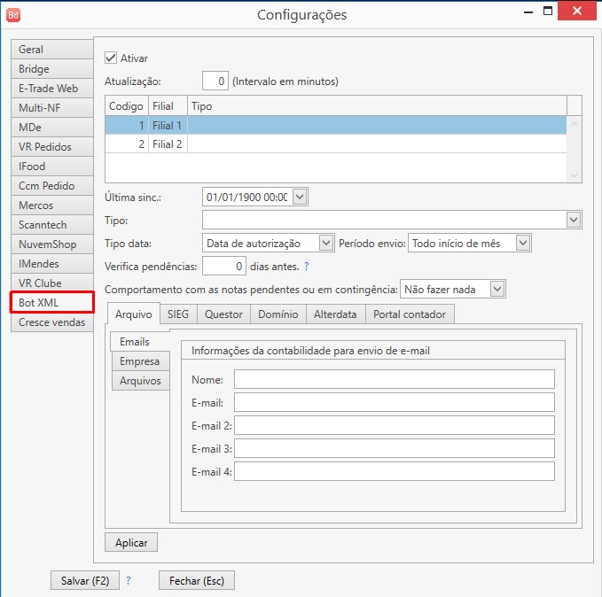This screenshot has height=597, width=602.
Task: Select the IFood sidebar tab
Action: [52, 167]
